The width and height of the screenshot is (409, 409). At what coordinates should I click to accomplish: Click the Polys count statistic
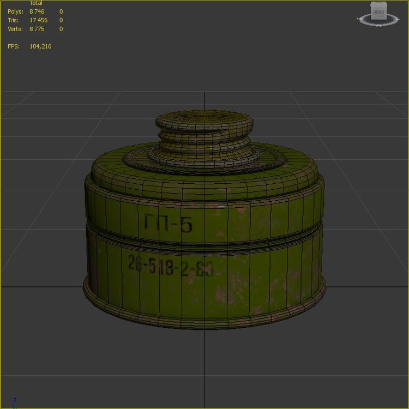[x=37, y=11]
